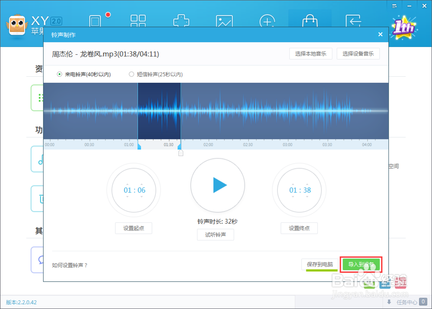Click the 1th star badge
The width and height of the screenshot is (432, 309).
point(403,28)
